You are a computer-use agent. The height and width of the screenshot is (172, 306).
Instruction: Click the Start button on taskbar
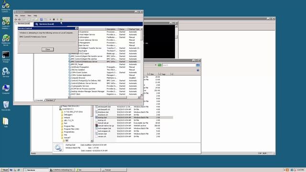click(x=4, y=170)
